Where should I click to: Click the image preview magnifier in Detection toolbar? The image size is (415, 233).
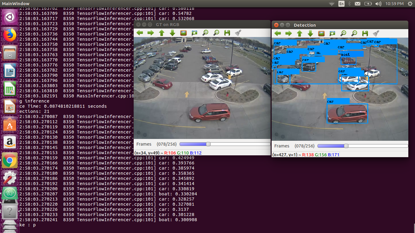[x=332, y=33]
